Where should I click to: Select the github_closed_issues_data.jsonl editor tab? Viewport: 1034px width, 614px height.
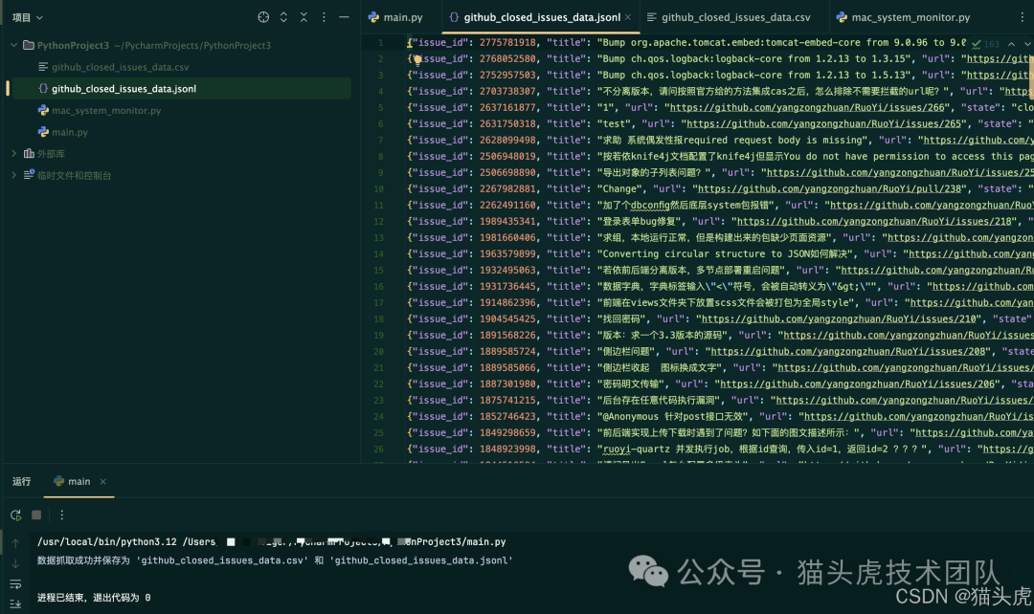tap(540, 17)
